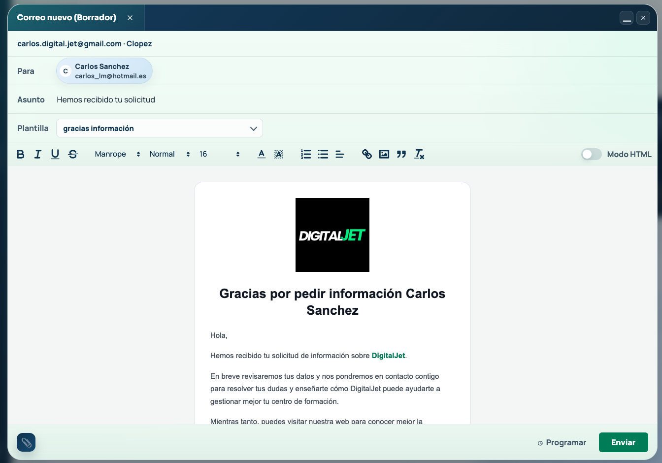The image size is (662, 463).
Task: Clear text formatting
Action: [x=419, y=154]
